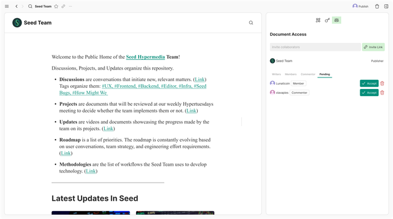Search within Seed Team header

tap(251, 22)
